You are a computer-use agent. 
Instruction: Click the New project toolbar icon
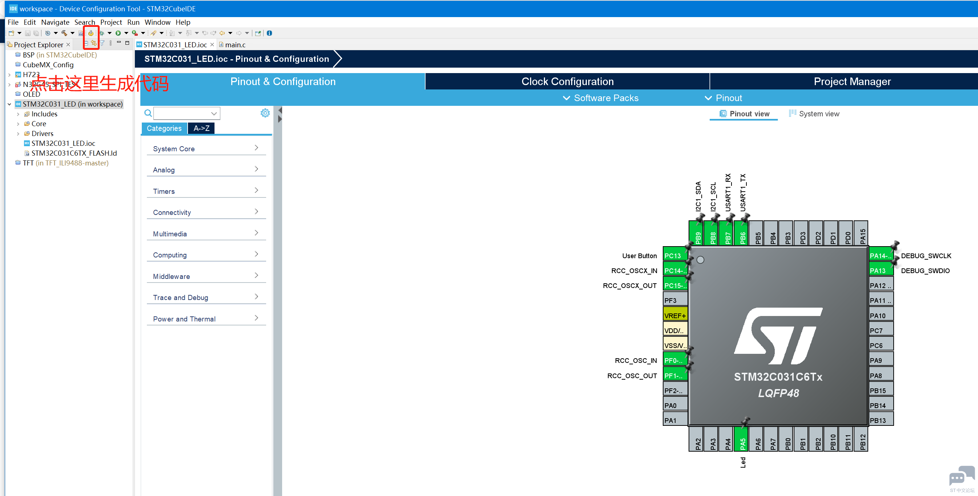[x=11, y=33]
